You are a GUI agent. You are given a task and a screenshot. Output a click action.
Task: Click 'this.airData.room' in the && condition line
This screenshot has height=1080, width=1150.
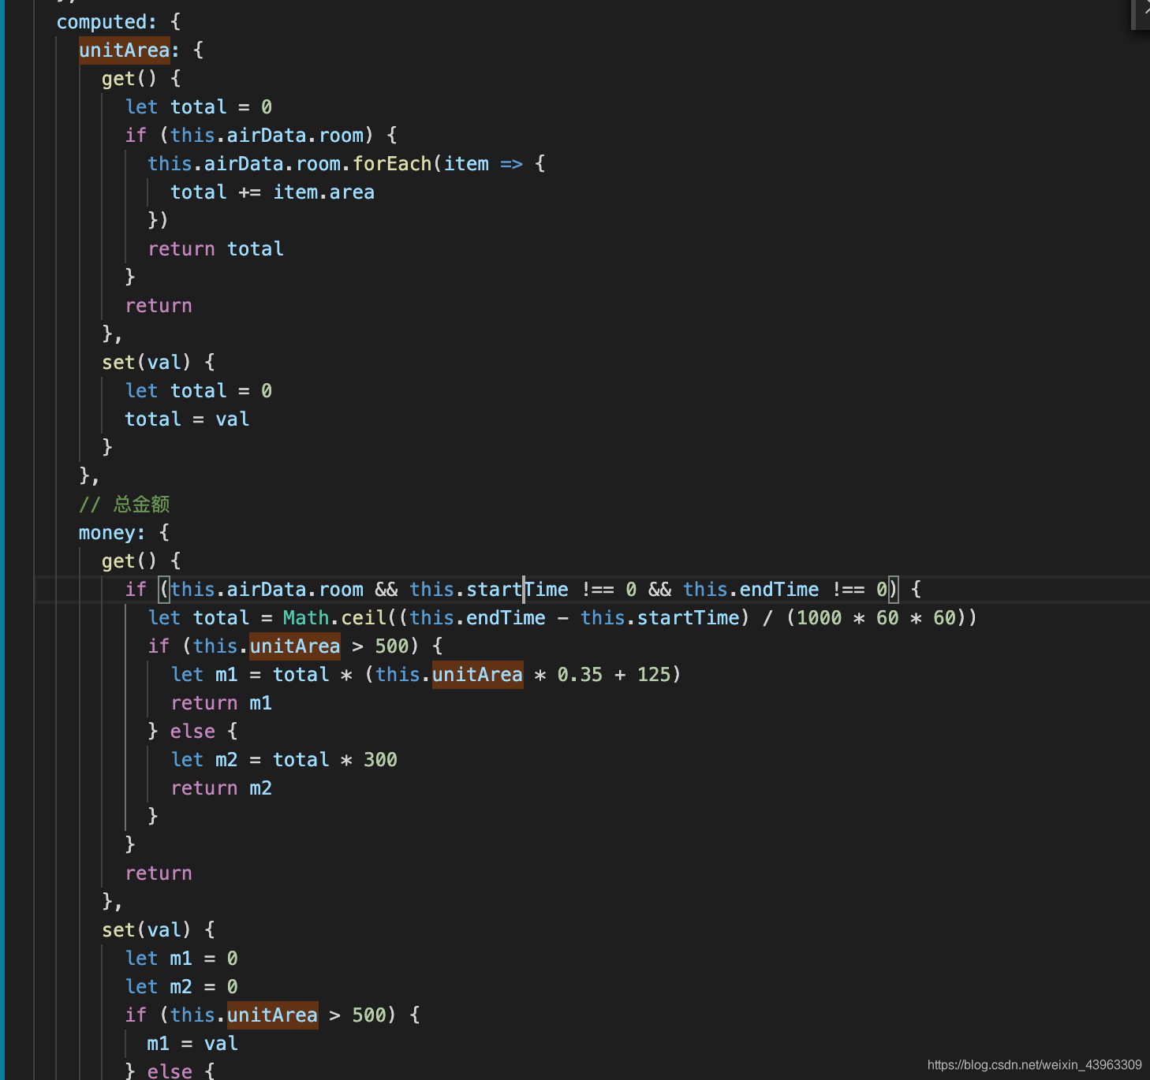click(267, 590)
